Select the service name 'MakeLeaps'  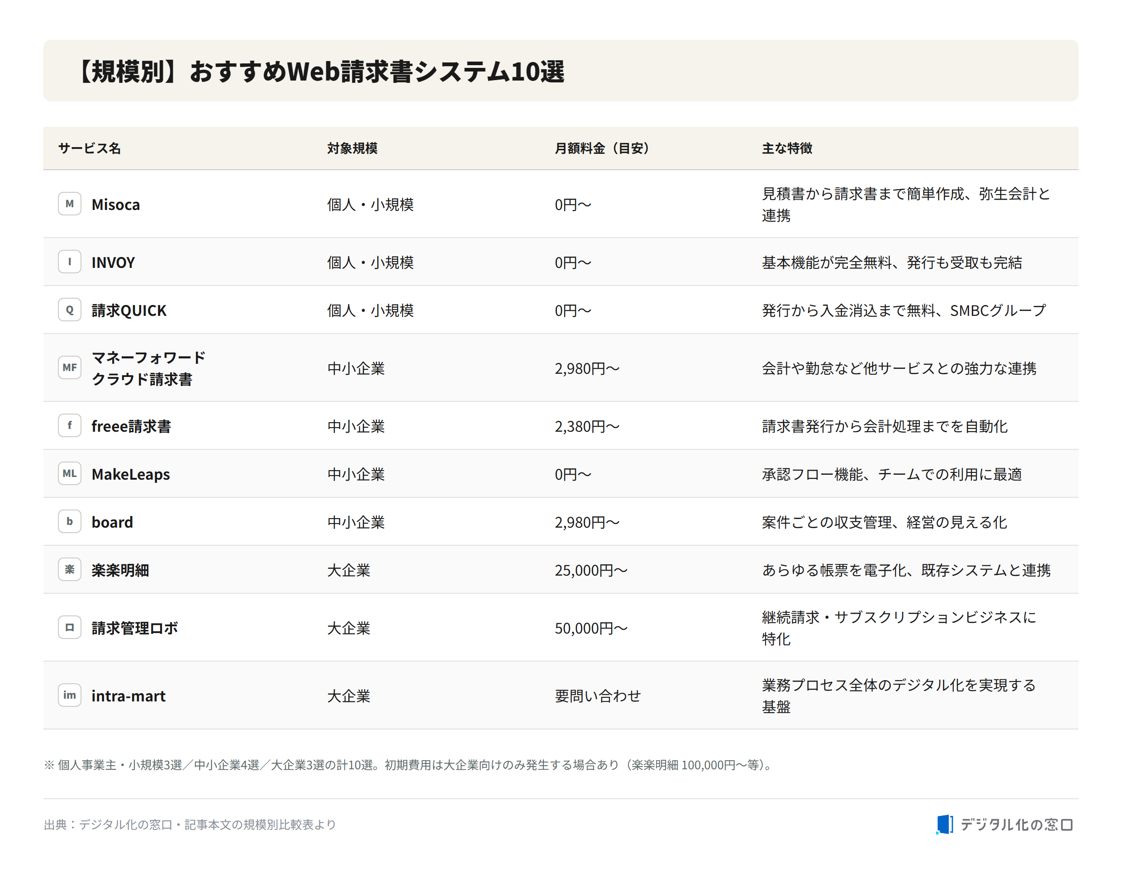coord(130,474)
